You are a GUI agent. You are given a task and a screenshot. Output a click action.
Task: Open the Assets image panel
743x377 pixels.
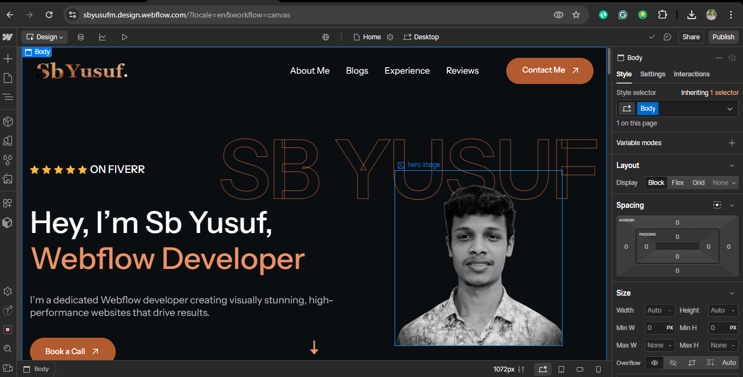click(x=8, y=179)
